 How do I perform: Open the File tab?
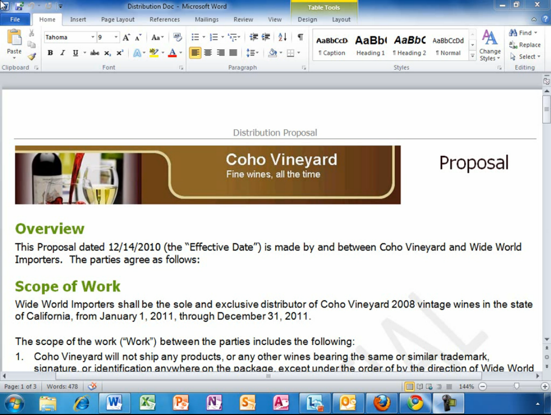[15, 20]
